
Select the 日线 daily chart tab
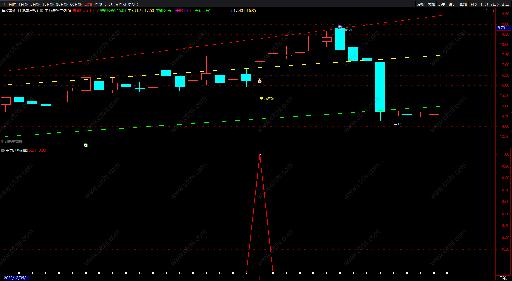click(x=88, y=4)
